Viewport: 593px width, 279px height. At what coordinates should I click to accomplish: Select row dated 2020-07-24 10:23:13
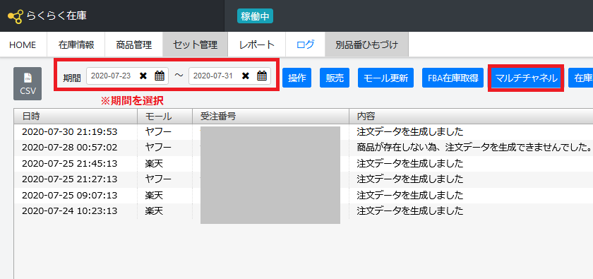(304, 211)
